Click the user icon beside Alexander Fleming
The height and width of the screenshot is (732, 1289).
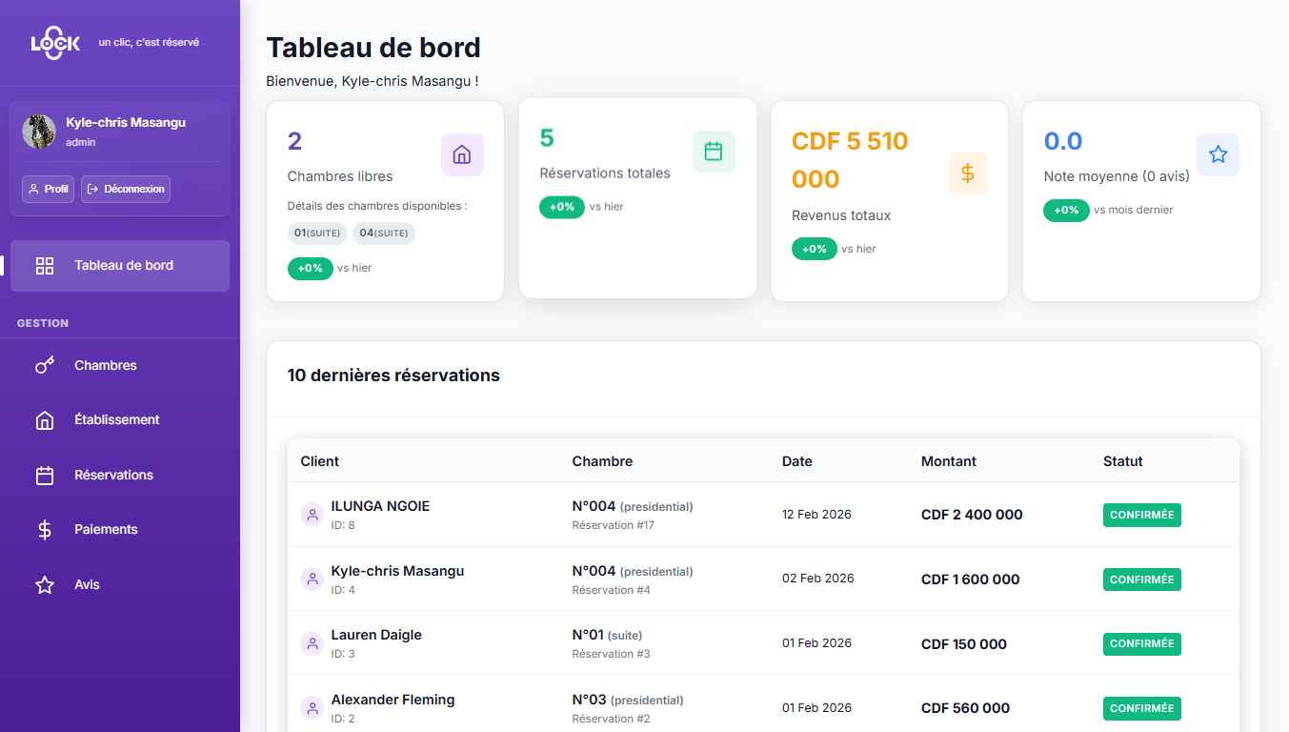pos(312,708)
